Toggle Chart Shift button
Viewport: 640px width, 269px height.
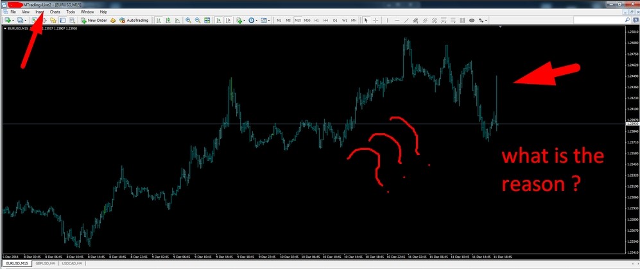[228, 20]
